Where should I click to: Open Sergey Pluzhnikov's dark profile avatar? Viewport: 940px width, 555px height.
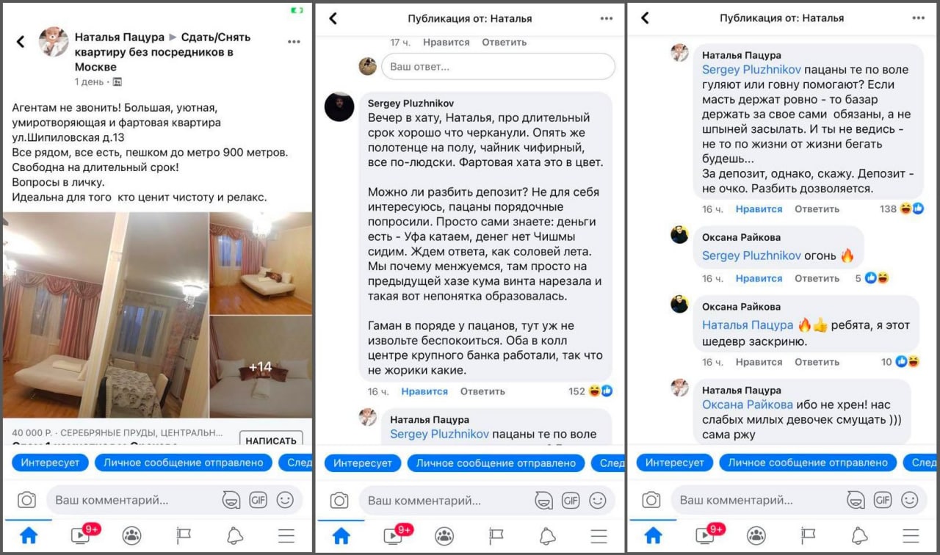pos(339,106)
